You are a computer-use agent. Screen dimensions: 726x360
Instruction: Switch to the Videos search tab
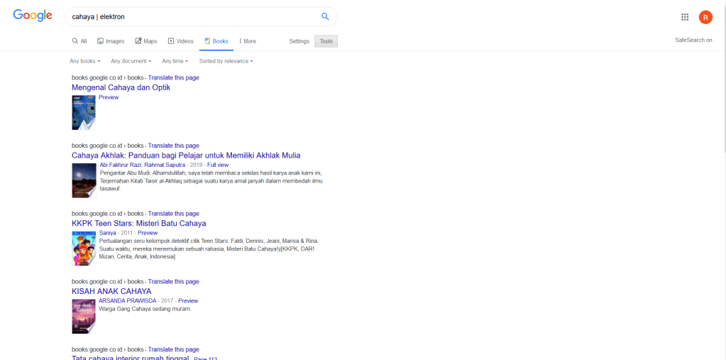coord(180,41)
